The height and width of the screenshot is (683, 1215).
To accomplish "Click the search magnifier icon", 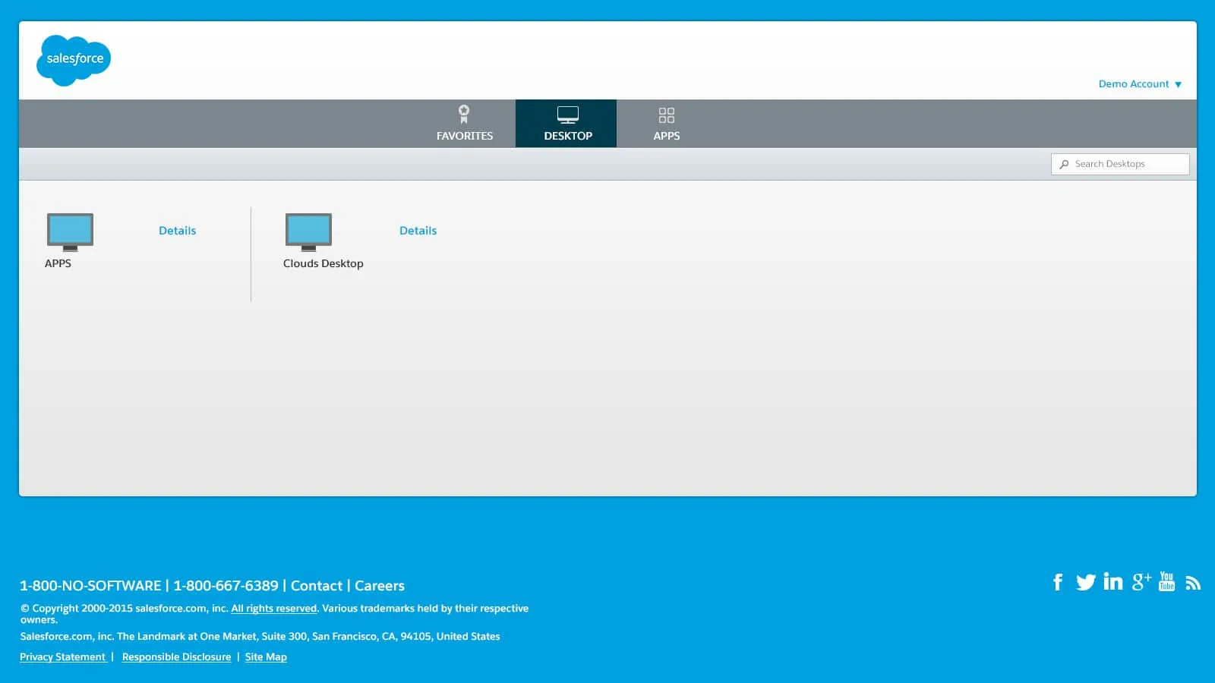I will pos(1064,164).
